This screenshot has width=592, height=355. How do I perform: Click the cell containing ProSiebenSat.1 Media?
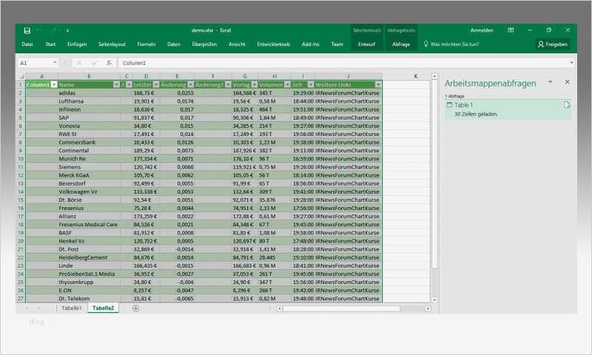[89, 274]
